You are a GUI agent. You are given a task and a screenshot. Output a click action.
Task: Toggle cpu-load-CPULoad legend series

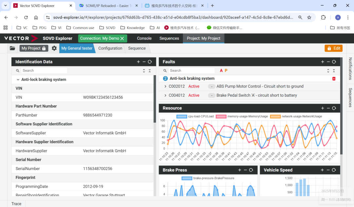(x=182, y=116)
